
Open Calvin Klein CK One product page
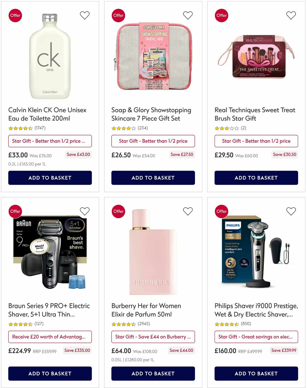pos(47,114)
